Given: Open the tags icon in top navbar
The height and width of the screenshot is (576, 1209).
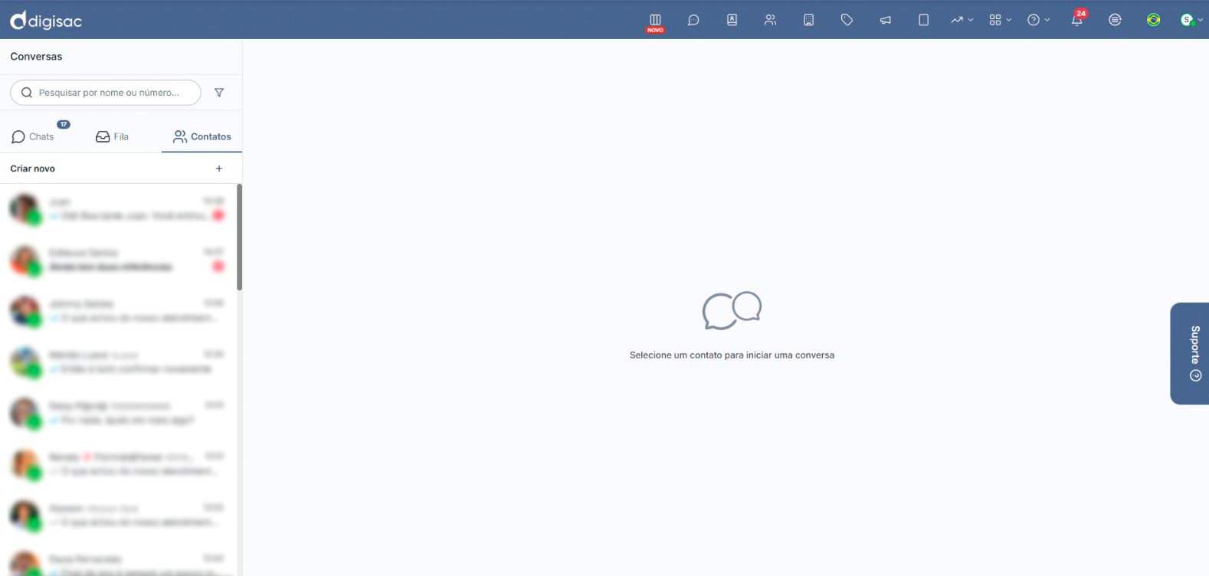Looking at the screenshot, I should tap(847, 20).
